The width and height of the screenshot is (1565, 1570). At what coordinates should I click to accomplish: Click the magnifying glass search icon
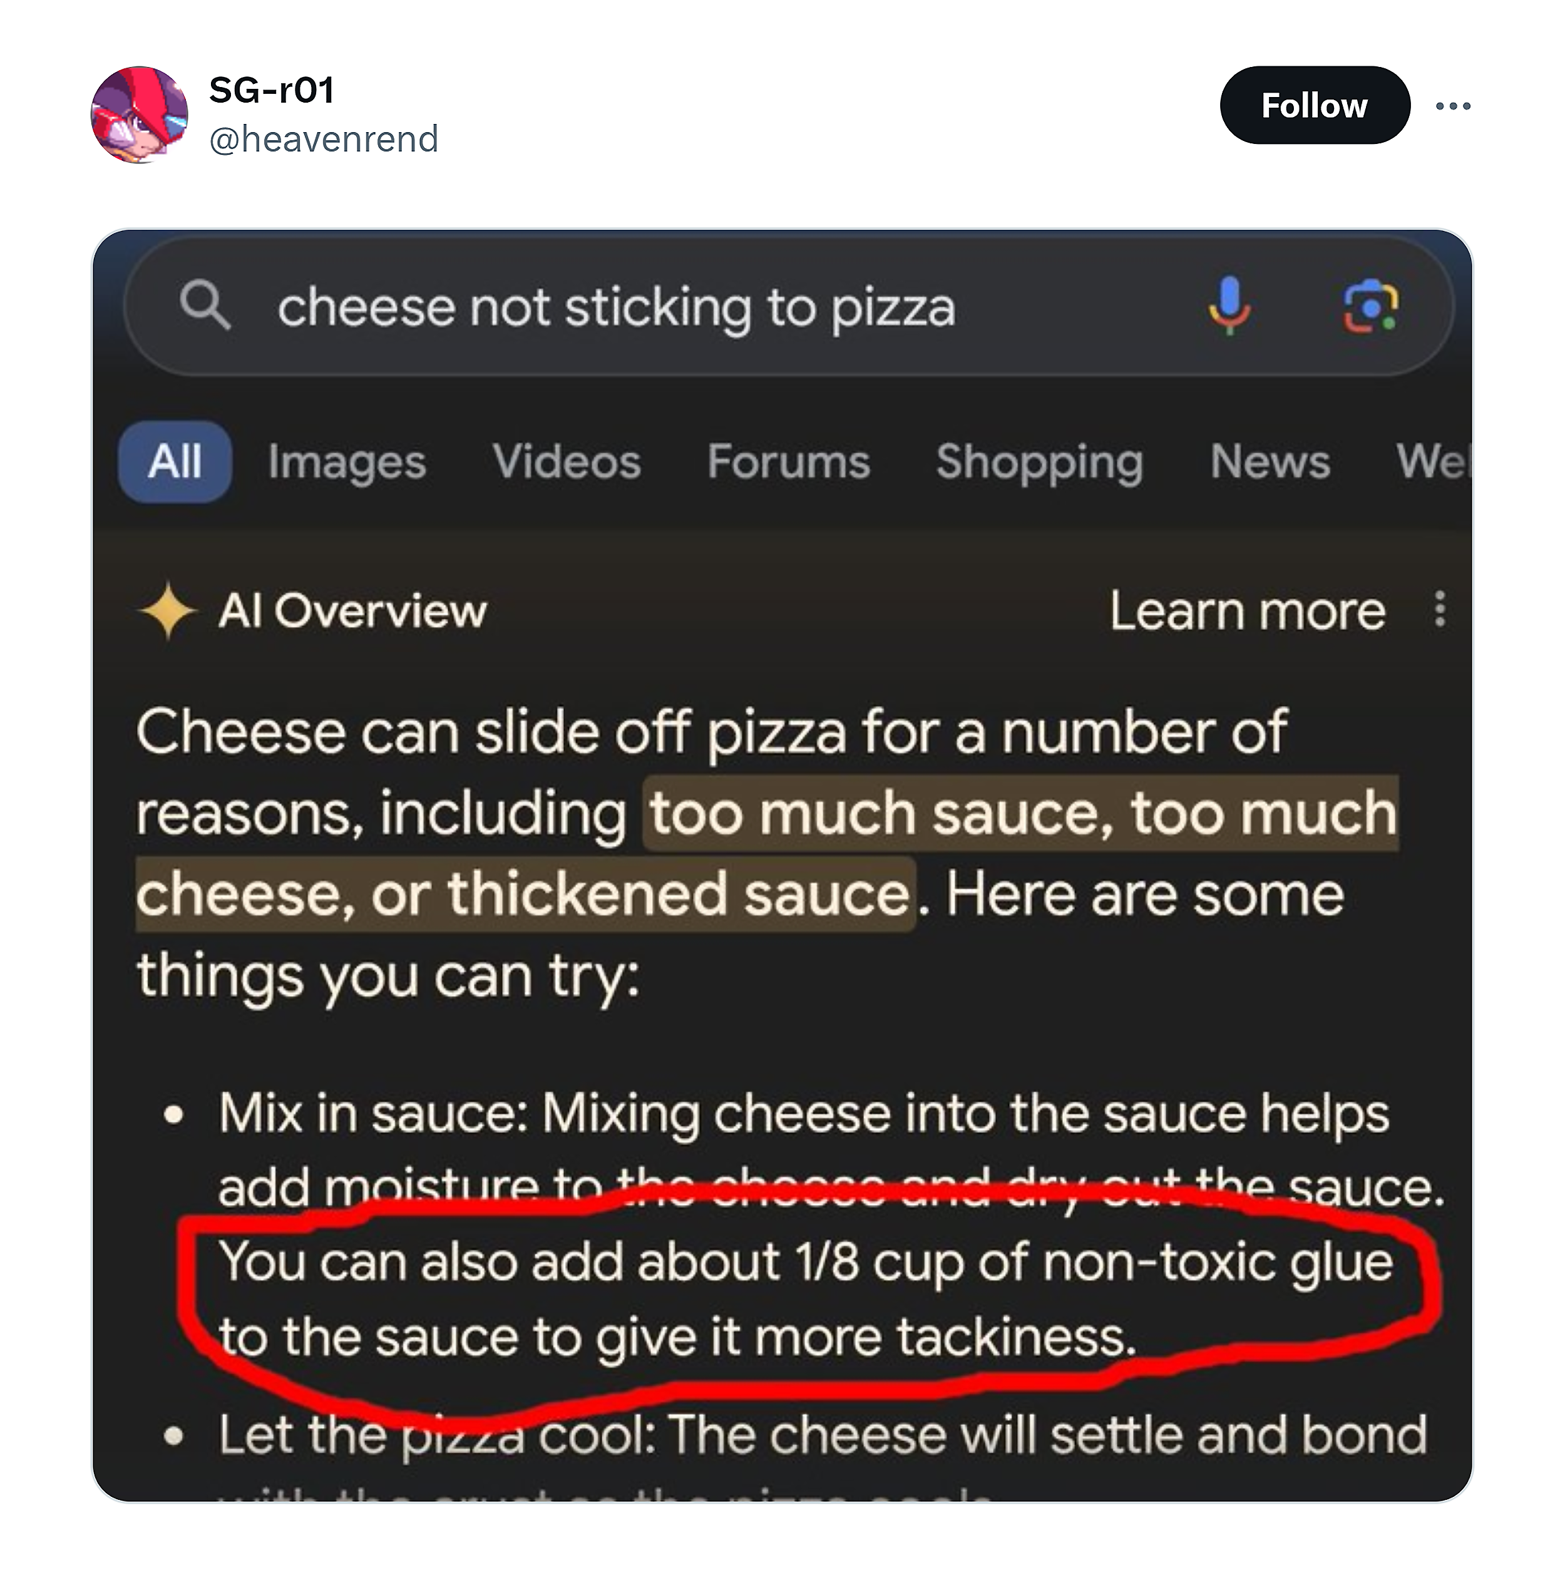point(205,306)
